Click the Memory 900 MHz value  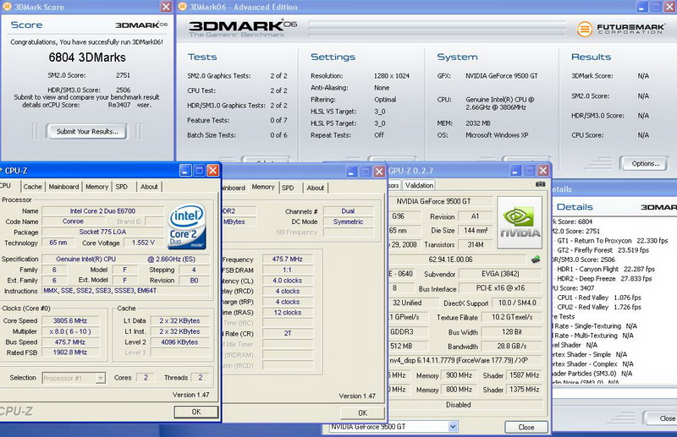pyautogui.click(x=459, y=375)
